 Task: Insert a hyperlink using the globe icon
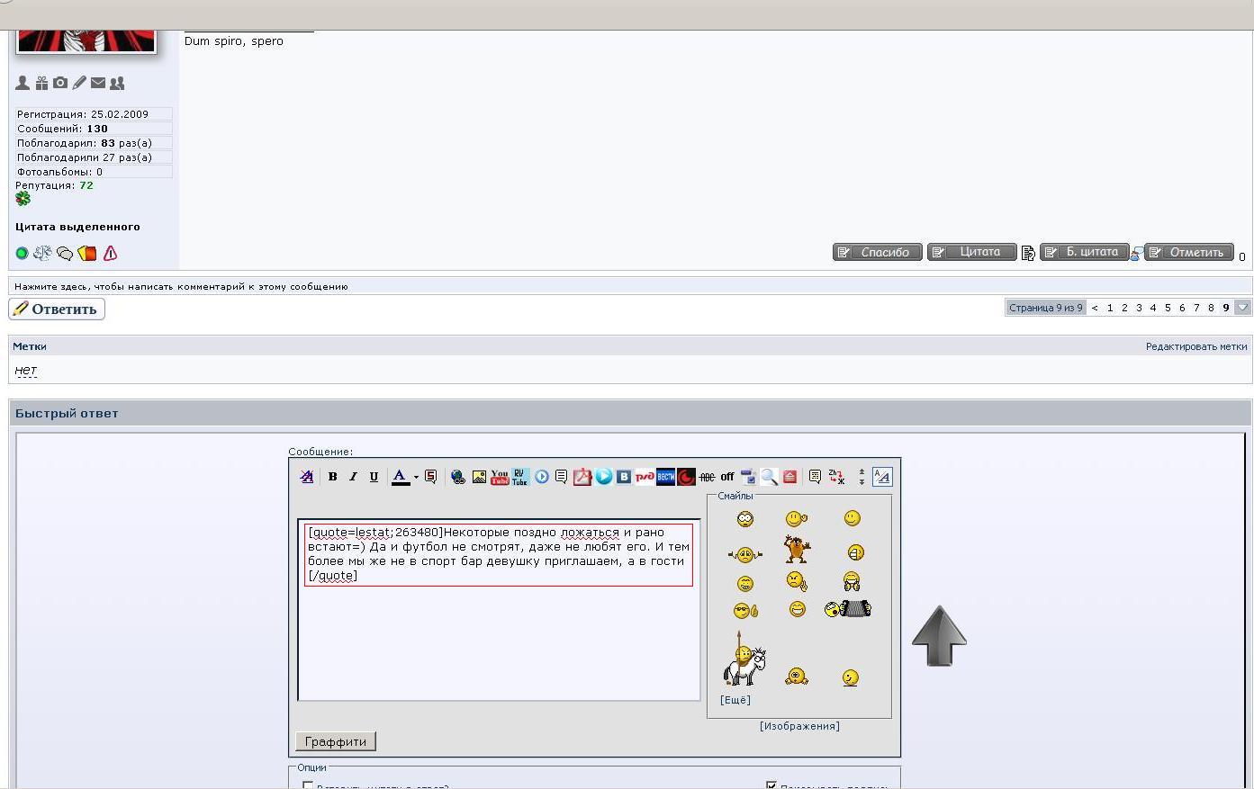tap(458, 477)
